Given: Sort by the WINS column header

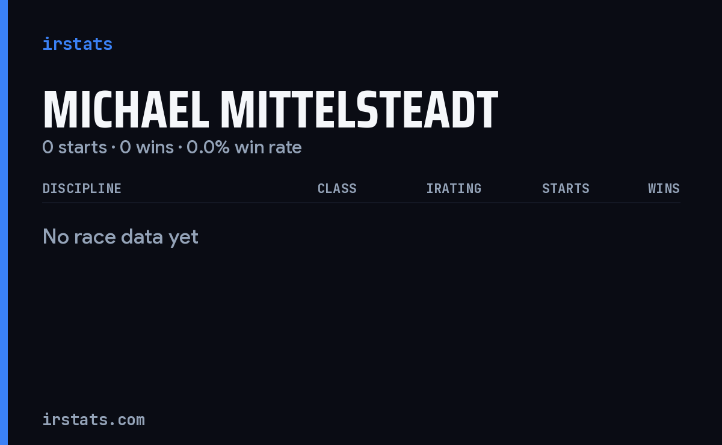Looking at the screenshot, I should pos(664,188).
